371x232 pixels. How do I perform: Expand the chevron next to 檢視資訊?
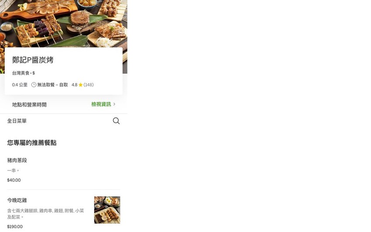click(114, 104)
